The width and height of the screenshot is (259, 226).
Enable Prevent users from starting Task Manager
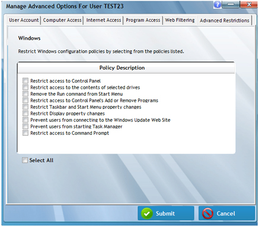pos(25,126)
